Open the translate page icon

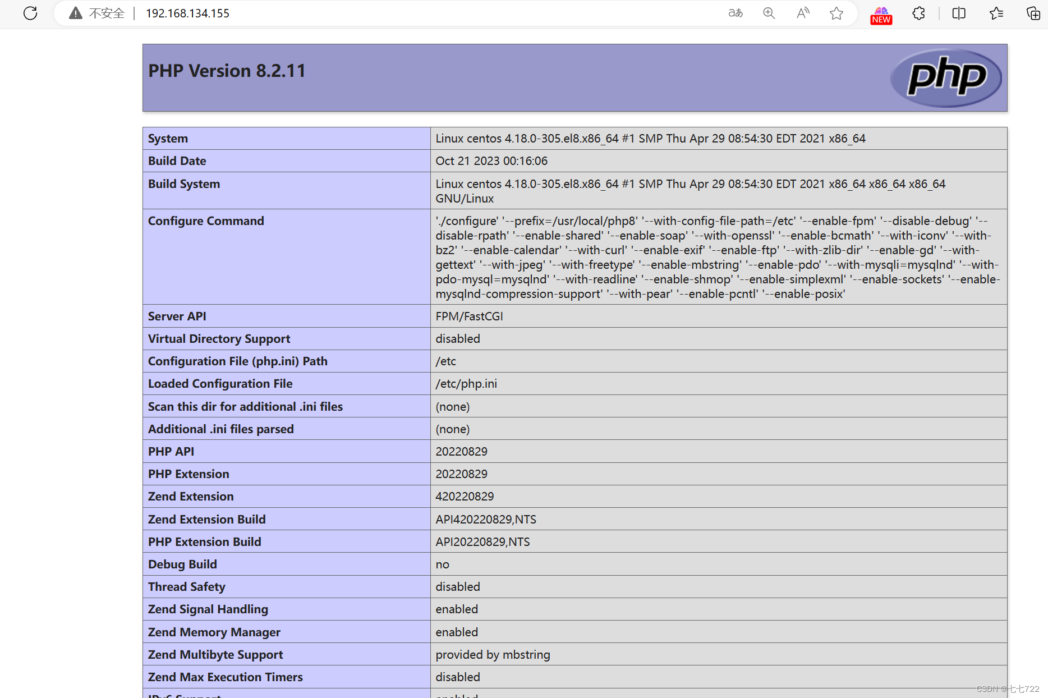point(736,13)
